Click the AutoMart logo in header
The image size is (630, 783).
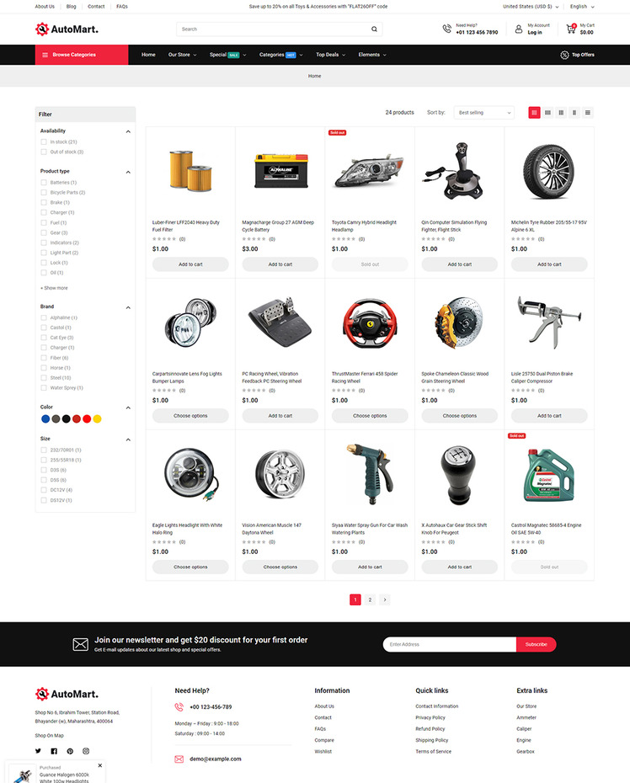click(67, 29)
